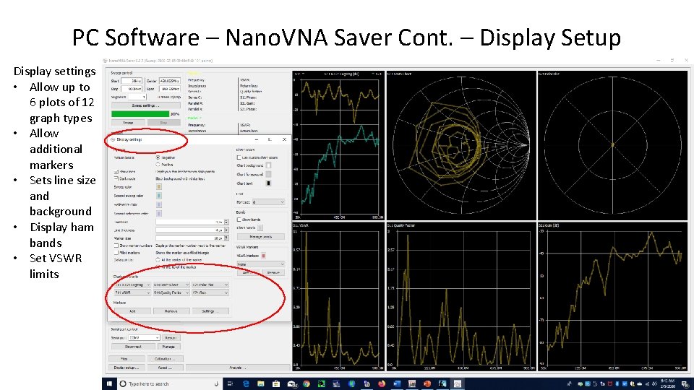The image size is (694, 390).
Task: Open the VSWR markers None dropdown
Action: coord(261,264)
